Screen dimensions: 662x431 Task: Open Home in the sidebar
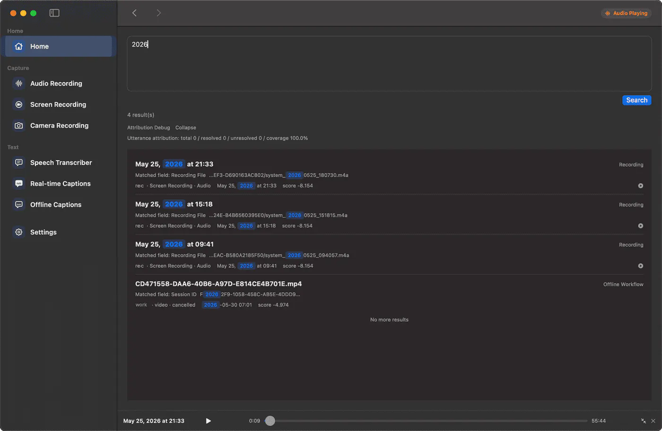tap(59, 46)
